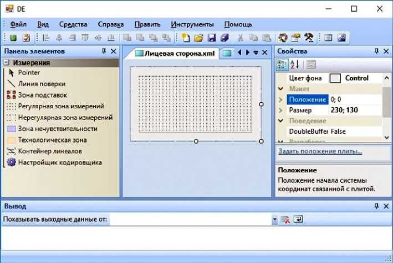Screen dimensions: 393x263
Task: Click the crossed hammer tools icon
Action: (309, 38)
